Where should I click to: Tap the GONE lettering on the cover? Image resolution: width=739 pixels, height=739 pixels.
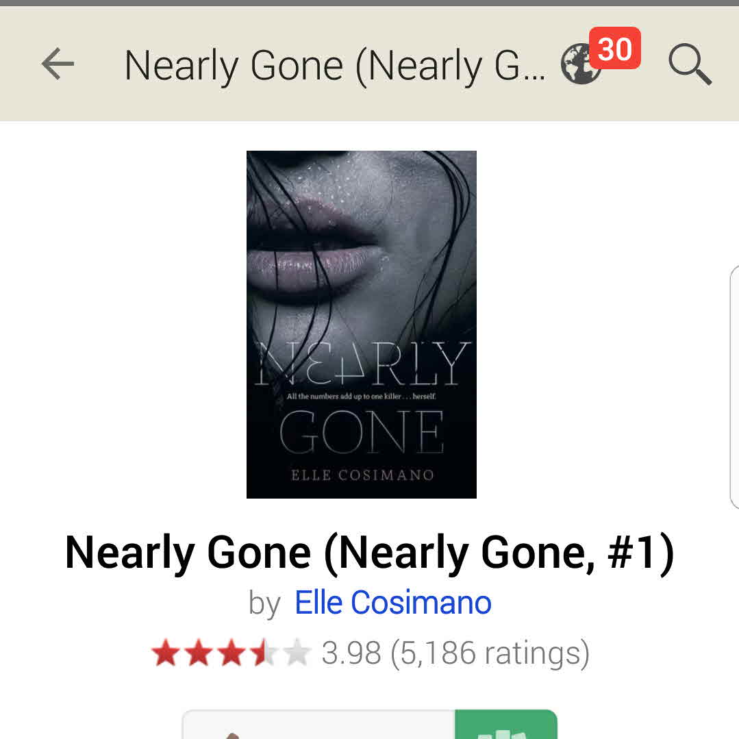coord(362,431)
